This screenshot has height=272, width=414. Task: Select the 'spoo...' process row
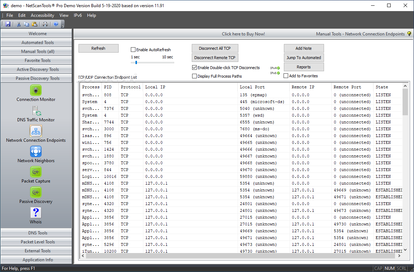click(x=241, y=163)
